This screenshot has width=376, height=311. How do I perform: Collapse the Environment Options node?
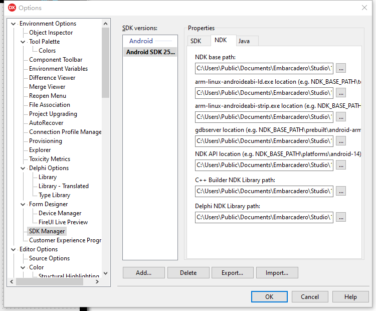tap(14, 24)
